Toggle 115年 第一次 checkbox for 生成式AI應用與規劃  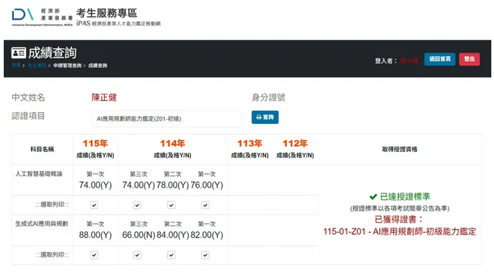tap(94, 255)
